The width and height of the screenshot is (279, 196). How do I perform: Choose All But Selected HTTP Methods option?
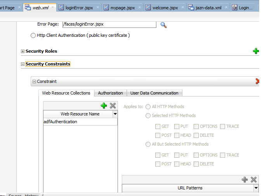(148, 144)
